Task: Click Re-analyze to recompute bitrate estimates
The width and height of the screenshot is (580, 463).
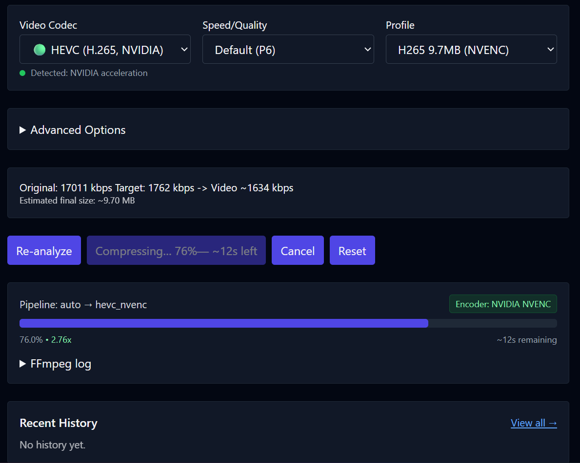Action: [44, 250]
